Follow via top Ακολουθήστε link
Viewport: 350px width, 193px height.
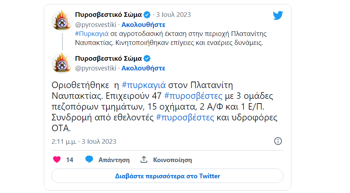(x=143, y=24)
